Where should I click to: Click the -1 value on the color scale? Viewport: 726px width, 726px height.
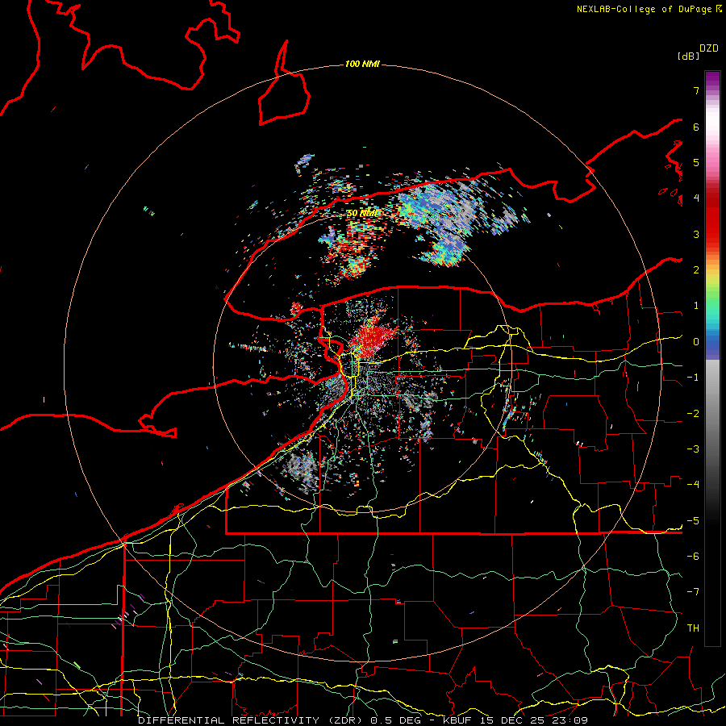[x=693, y=377]
